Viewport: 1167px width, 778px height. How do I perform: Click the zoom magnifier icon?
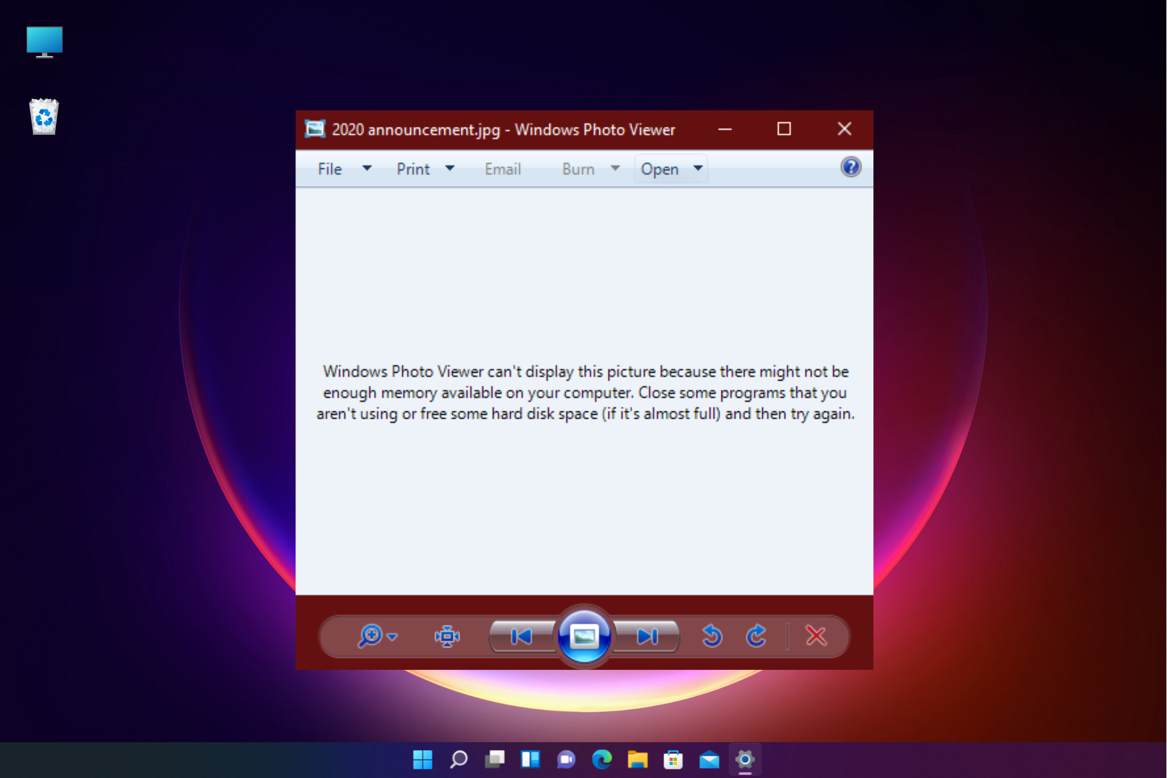coord(370,636)
